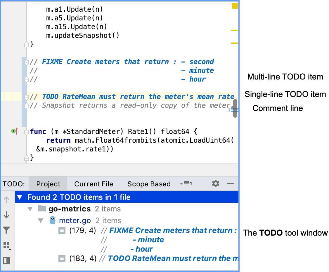
Task: Click the '- hour' line in TODO tree
Action: click(x=142, y=249)
